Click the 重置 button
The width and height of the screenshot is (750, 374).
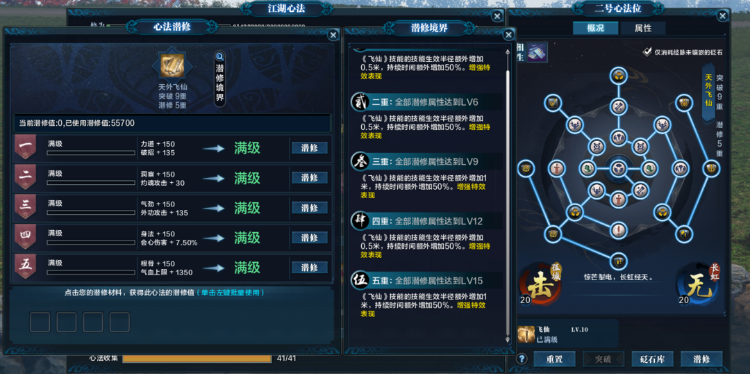tap(554, 359)
